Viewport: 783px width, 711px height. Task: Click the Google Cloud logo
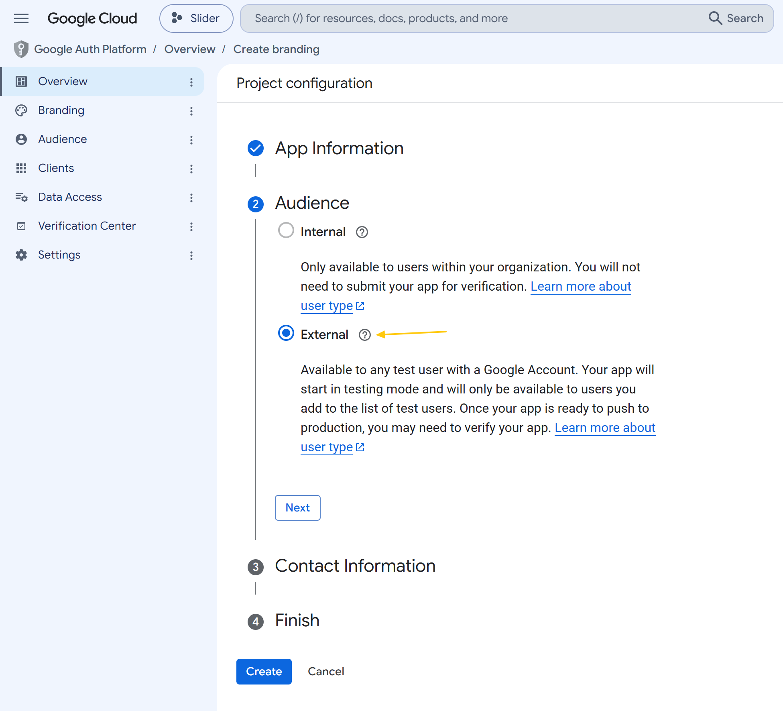(x=92, y=18)
